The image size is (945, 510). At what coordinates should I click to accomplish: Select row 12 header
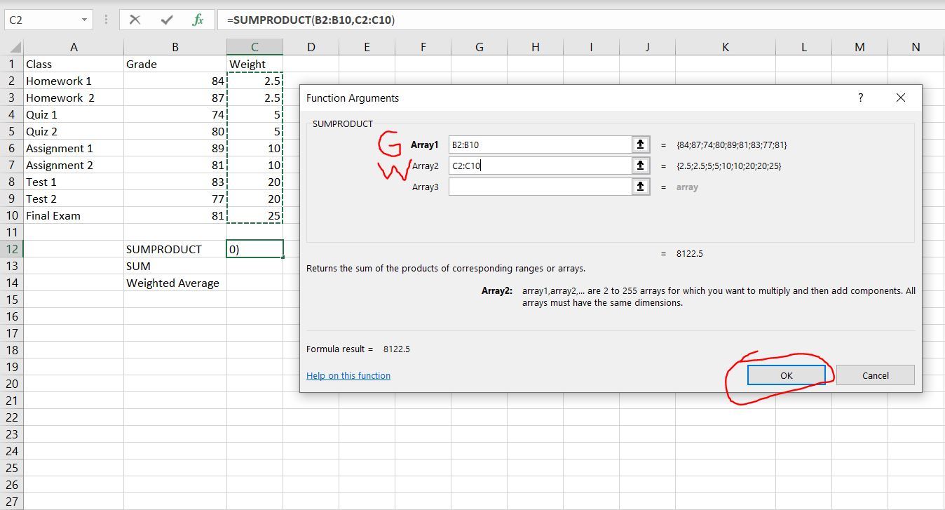click(x=11, y=249)
